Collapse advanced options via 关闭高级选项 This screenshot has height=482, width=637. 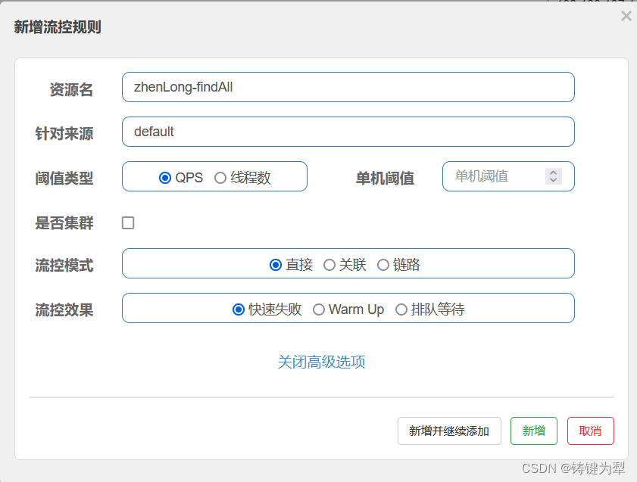coord(321,362)
